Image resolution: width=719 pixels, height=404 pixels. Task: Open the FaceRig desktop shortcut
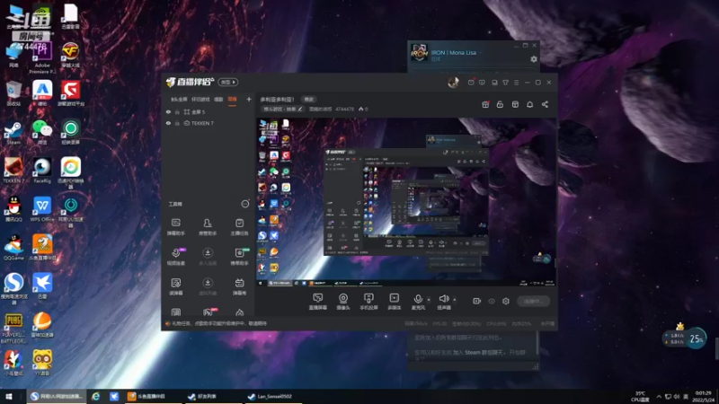41,171
